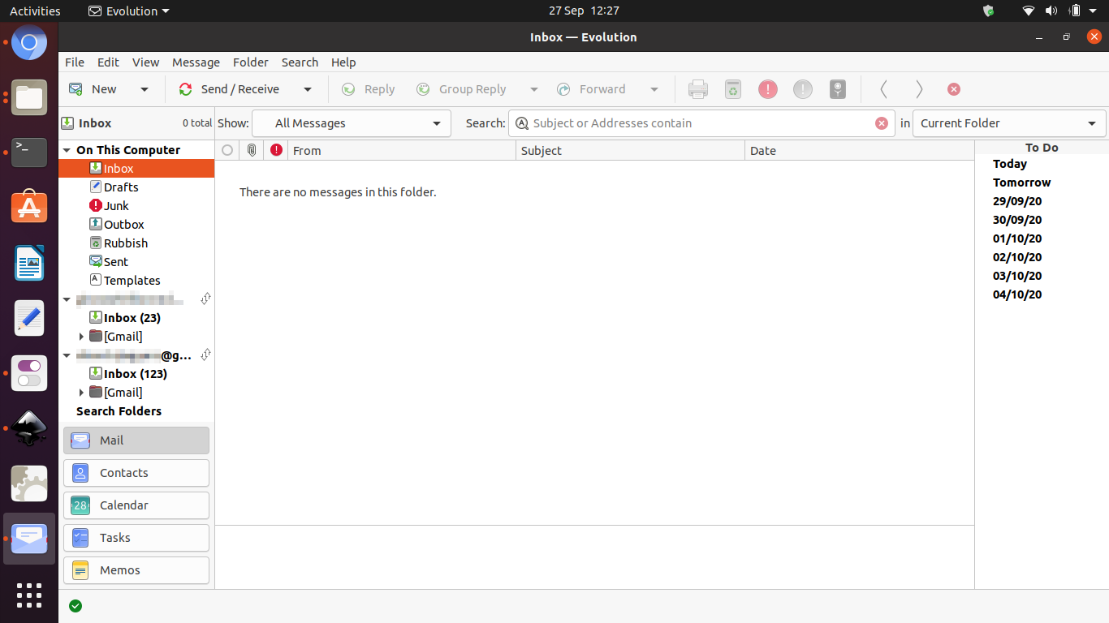1109x623 pixels.
Task: Select the Templates folder
Action: (x=132, y=281)
